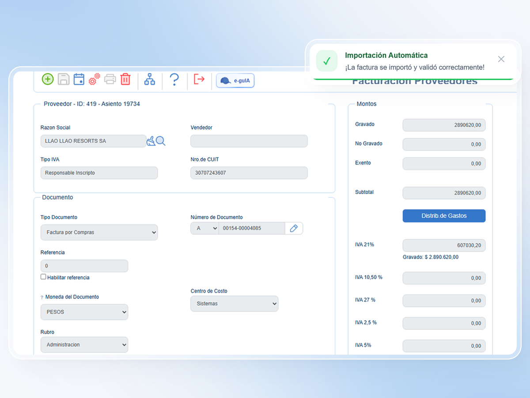This screenshot has width=530, height=398.
Task: Open the calendar icon in toolbar
Action: point(79,79)
